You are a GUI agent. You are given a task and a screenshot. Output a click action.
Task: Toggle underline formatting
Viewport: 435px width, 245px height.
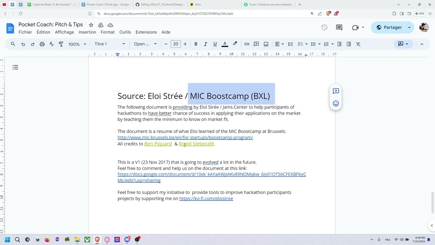pos(215,44)
